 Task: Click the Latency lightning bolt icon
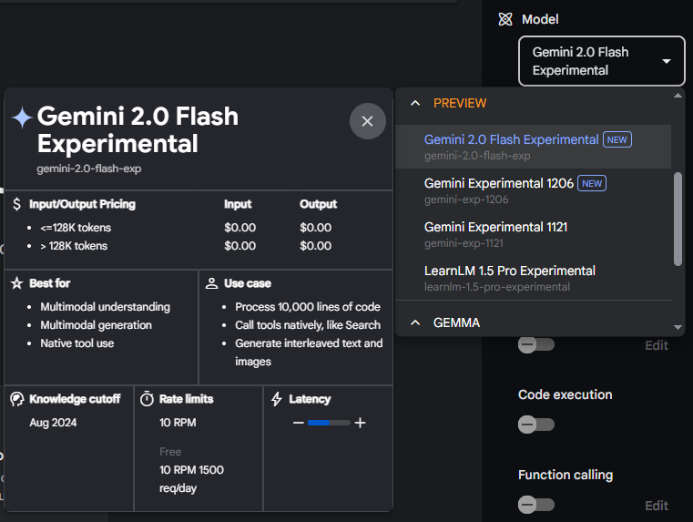point(277,399)
